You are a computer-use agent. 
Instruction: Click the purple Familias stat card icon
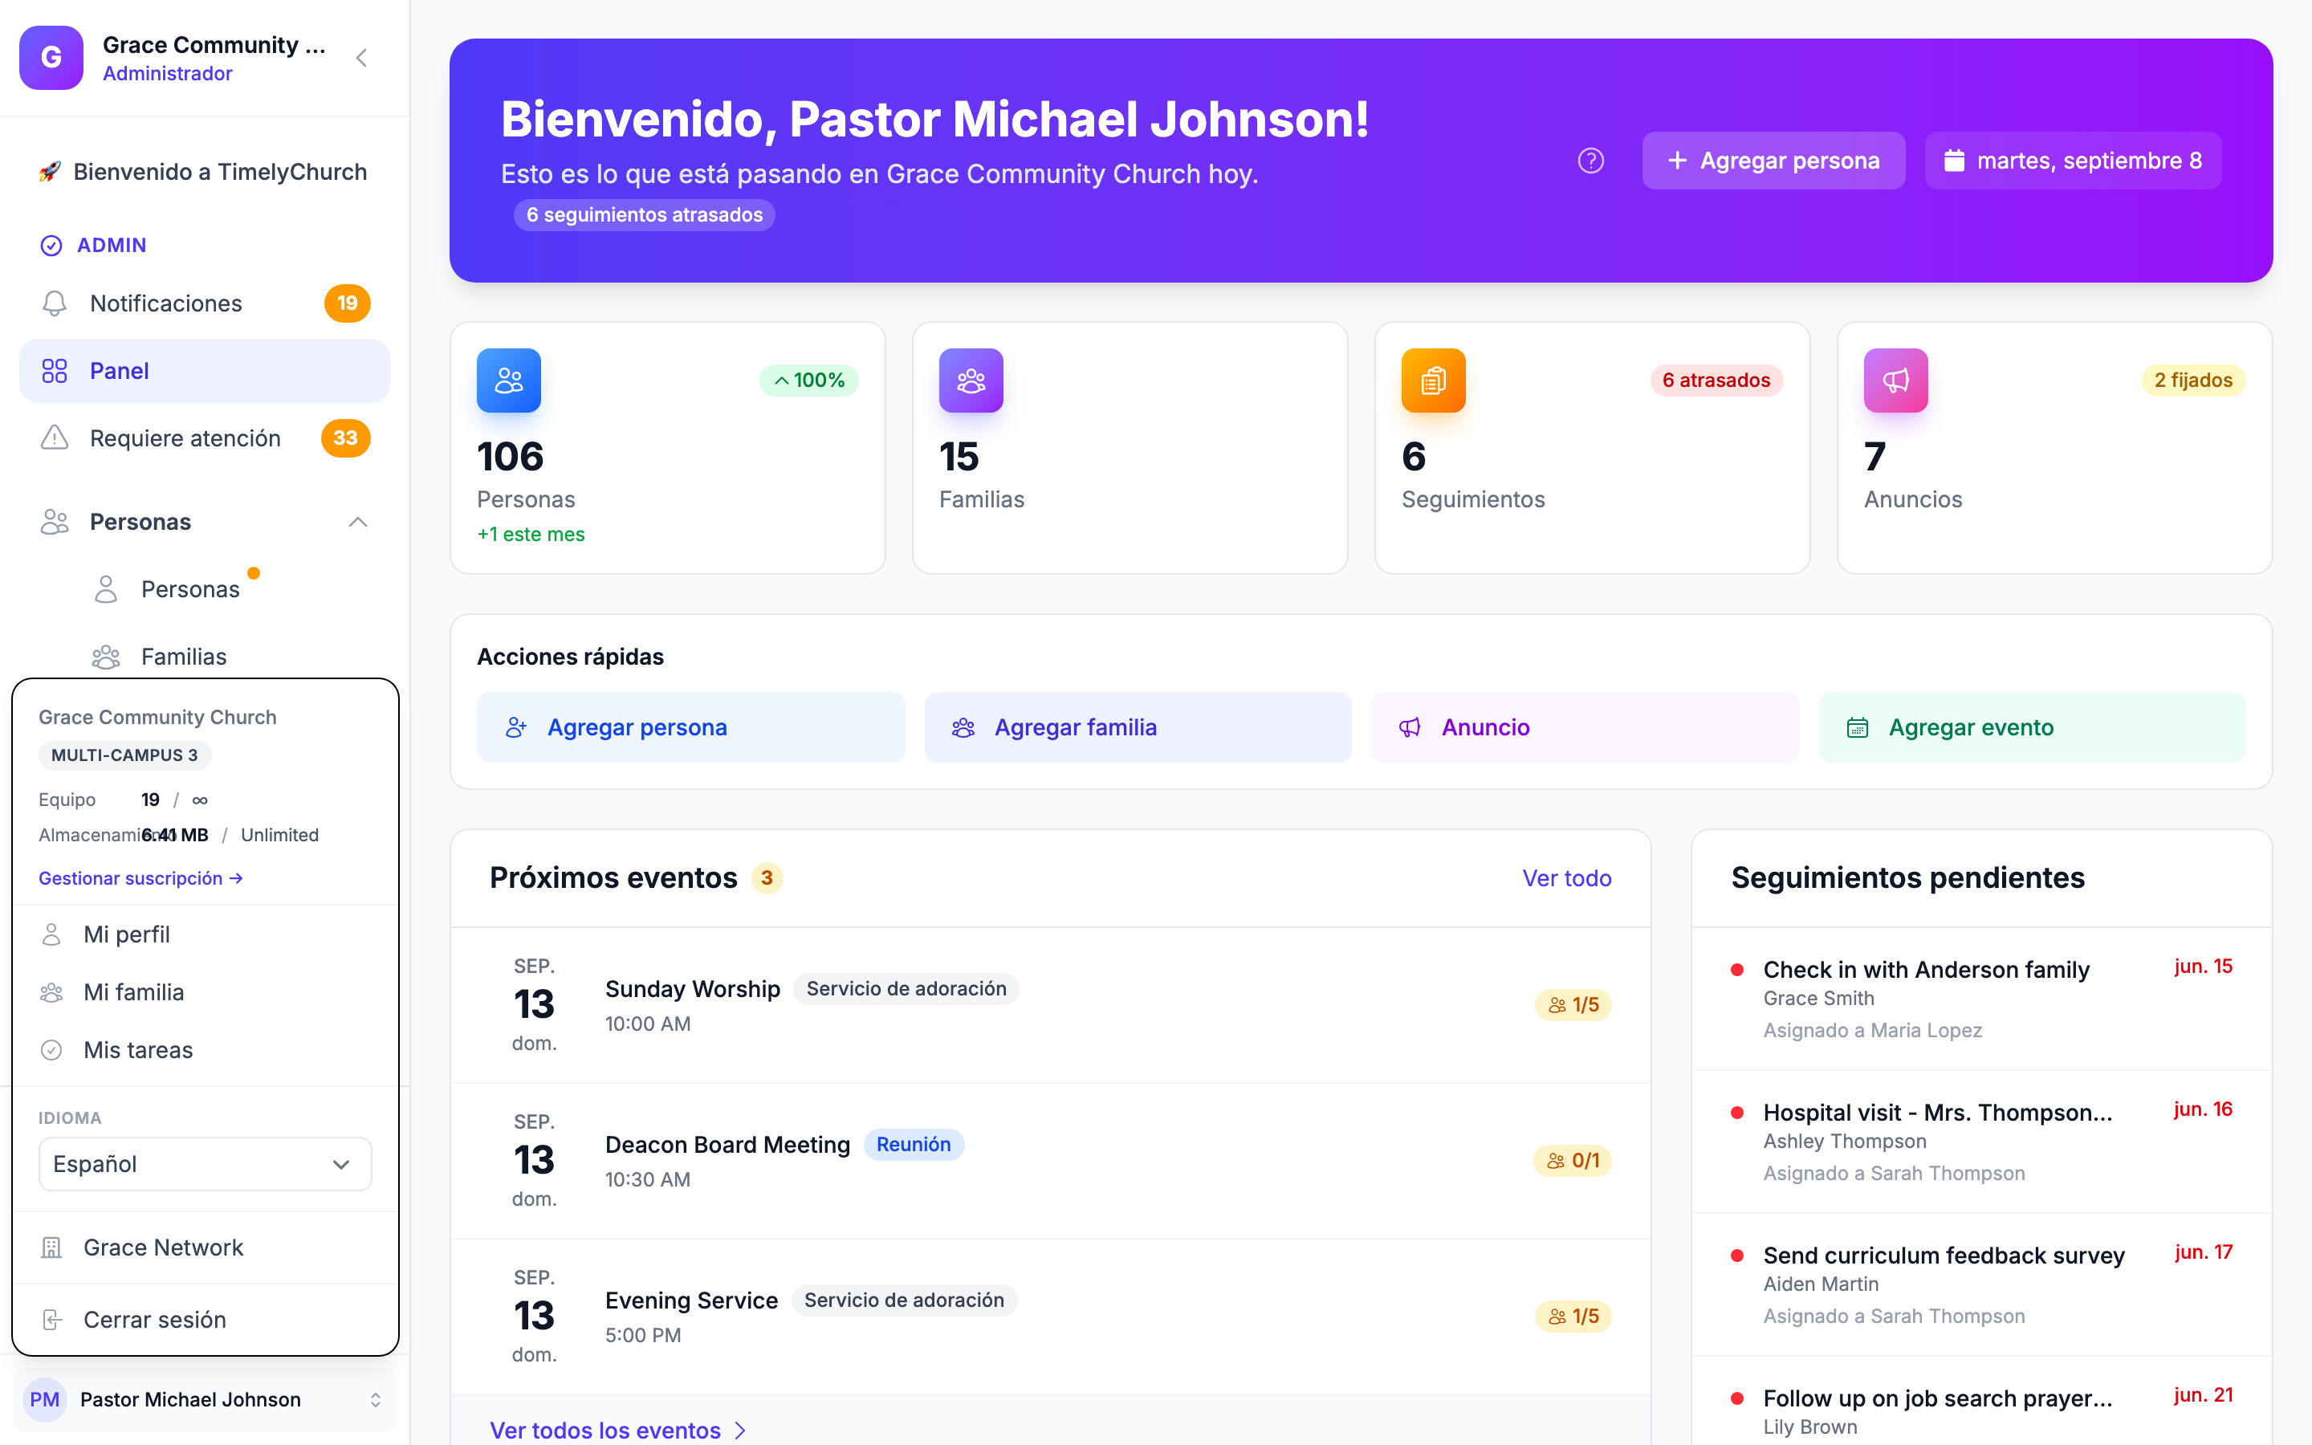click(971, 381)
